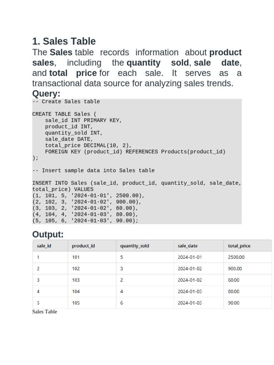Viewport: 274px width, 365px height.
Task: Click the '1. Sales Table' heading
Action: click(64, 41)
